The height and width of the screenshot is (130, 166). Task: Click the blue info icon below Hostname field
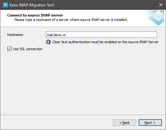click(48, 42)
